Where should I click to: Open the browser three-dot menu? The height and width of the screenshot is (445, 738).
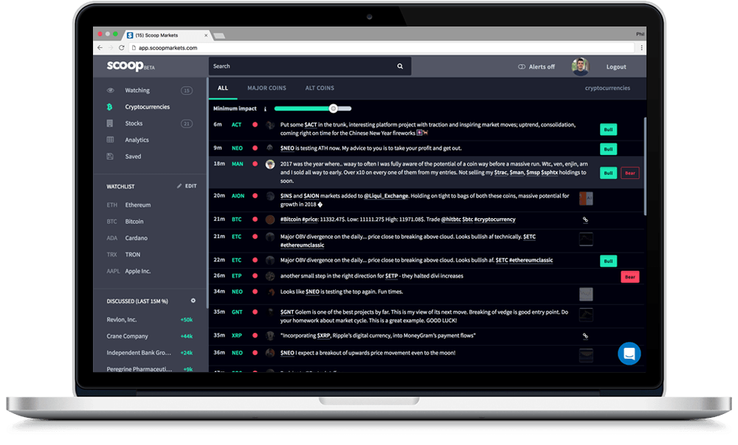641,48
